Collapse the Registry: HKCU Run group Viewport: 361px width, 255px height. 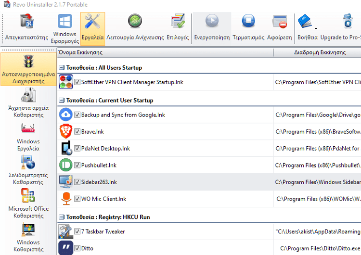62,217
